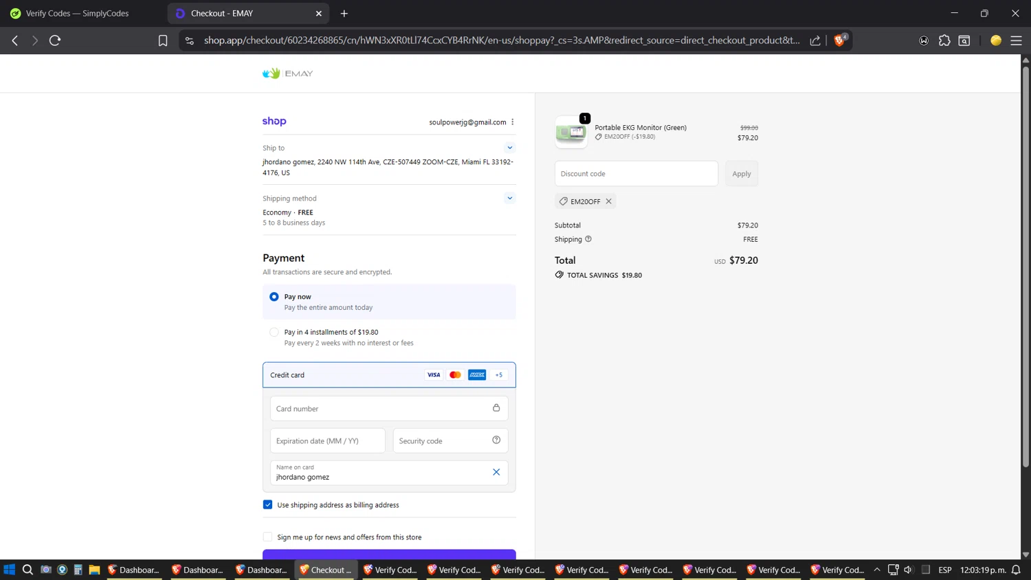Image resolution: width=1031 pixels, height=580 pixels.
Task: Show hidden system tray icons chevron
Action: 877,570
